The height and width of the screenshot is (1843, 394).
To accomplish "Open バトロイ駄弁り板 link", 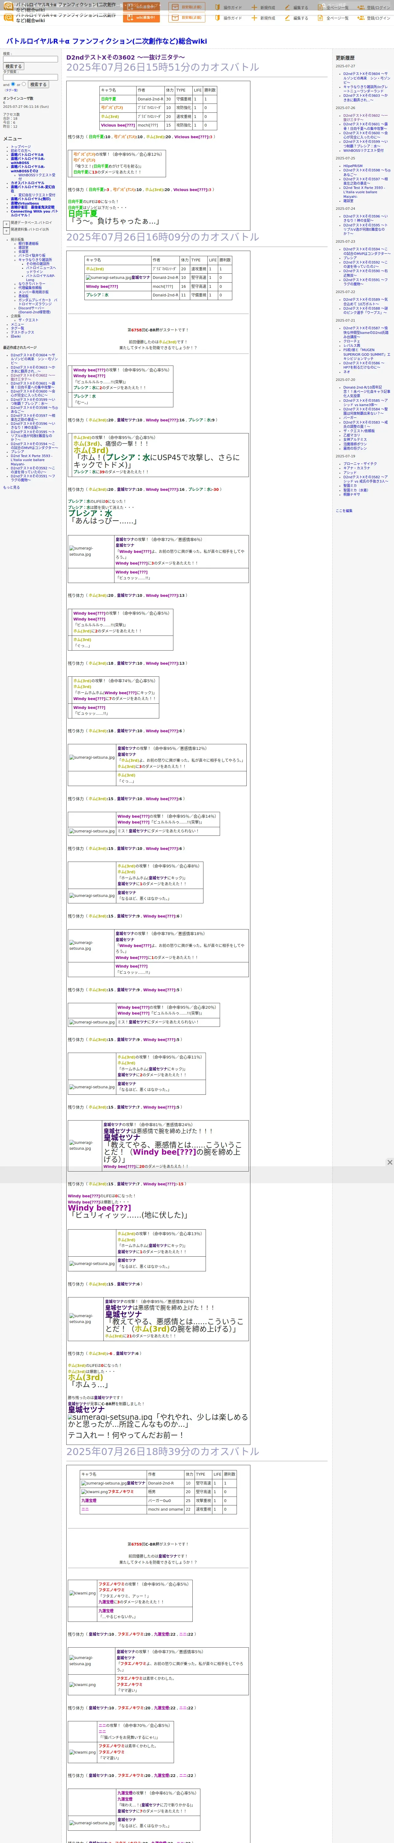I will 32,256.
